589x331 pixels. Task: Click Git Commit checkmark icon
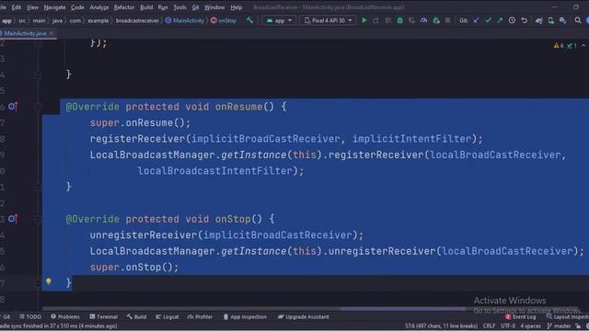click(488, 20)
